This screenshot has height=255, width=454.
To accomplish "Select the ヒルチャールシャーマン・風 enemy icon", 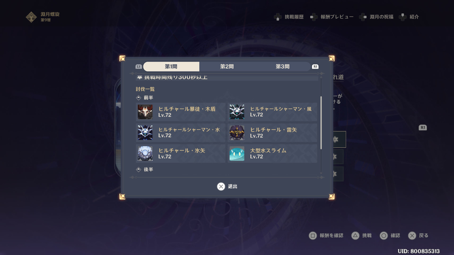I will click(x=237, y=112).
